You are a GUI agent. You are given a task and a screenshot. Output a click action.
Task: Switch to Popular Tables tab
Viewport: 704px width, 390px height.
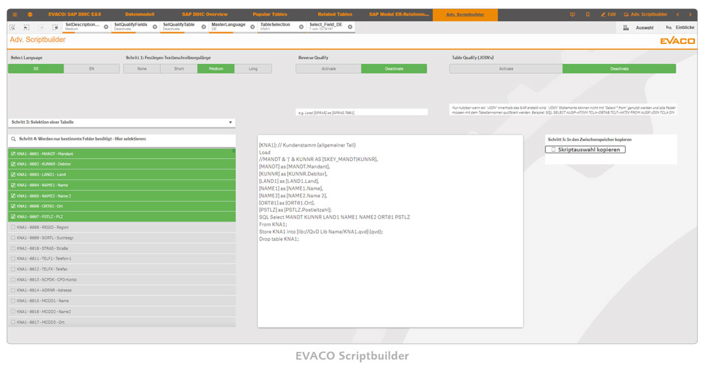tap(269, 14)
